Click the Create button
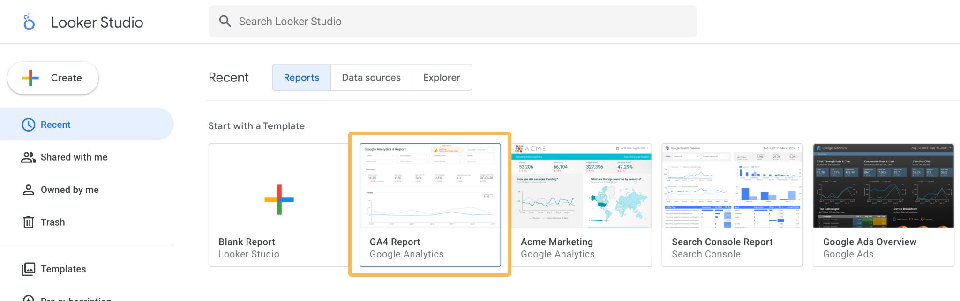The width and height of the screenshot is (960, 301). tap(53, 78)
